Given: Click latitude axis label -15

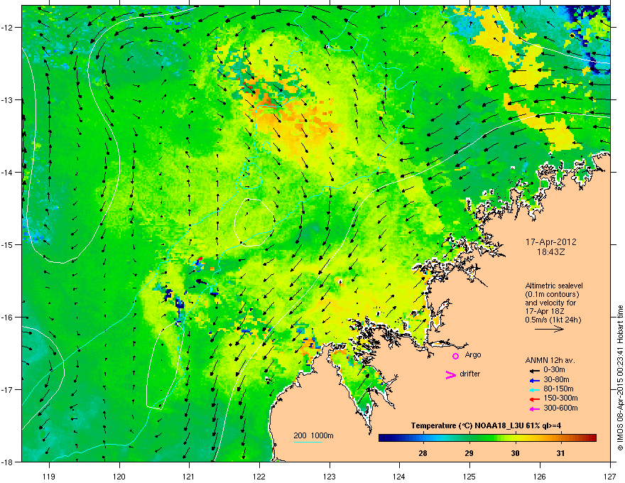Looking at the screenshot, I should point(7,244).
